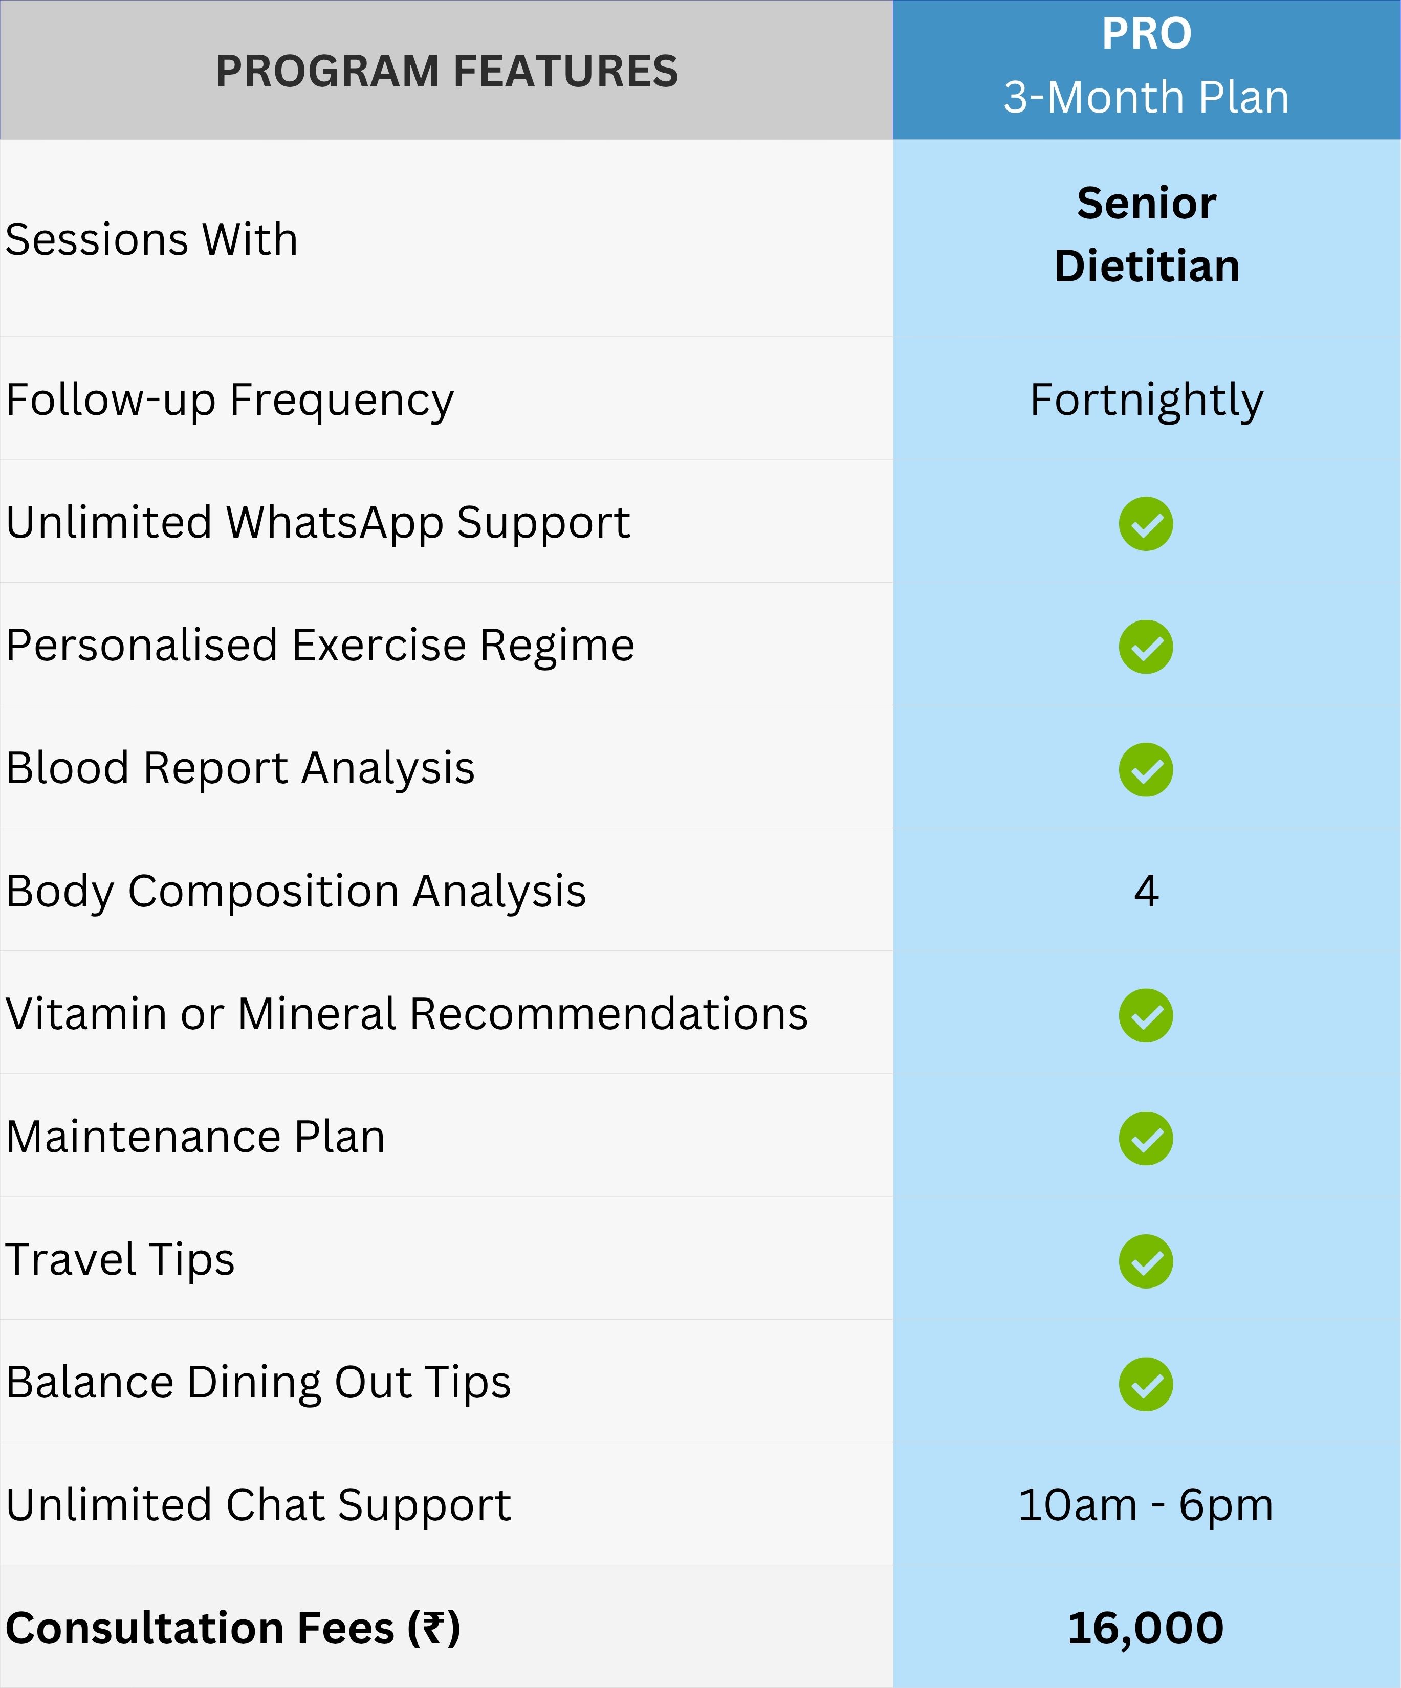Click the 10am - 6pm chat hours

click(x=1145, y=1505)
